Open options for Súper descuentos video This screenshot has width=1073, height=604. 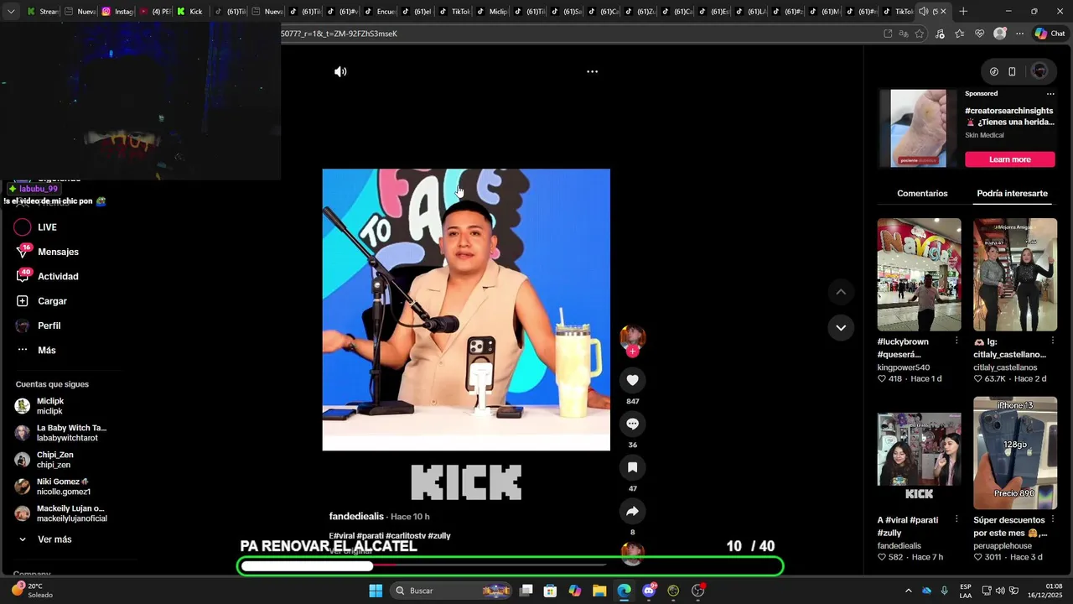tap(1053, 519)
